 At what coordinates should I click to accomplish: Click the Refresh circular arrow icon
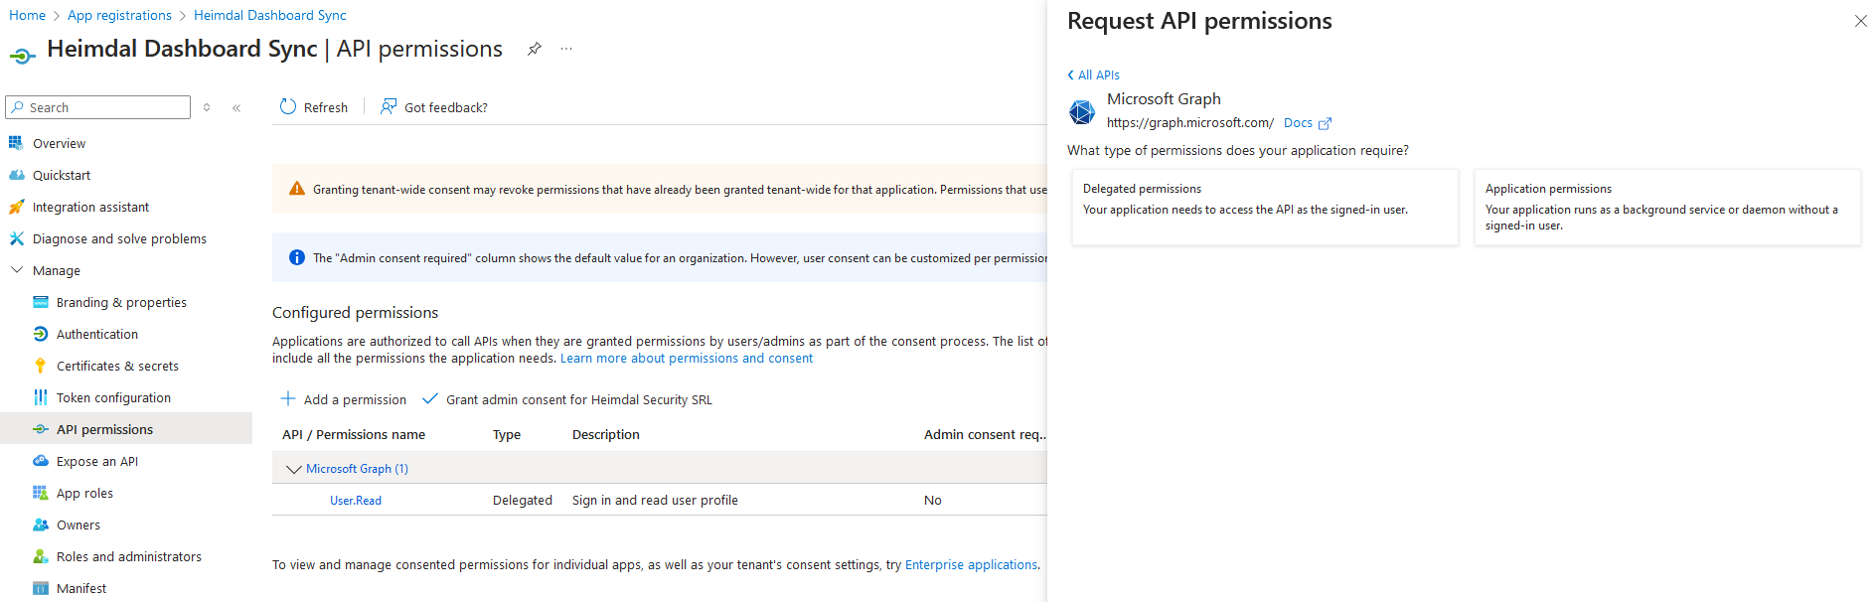[288, 106]
